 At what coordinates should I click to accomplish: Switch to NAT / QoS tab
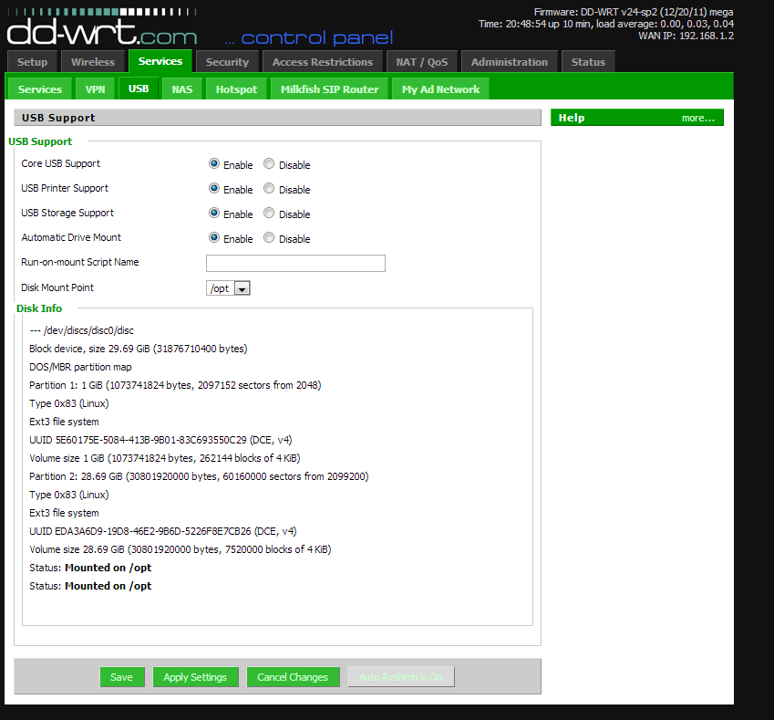pos(422,62)
